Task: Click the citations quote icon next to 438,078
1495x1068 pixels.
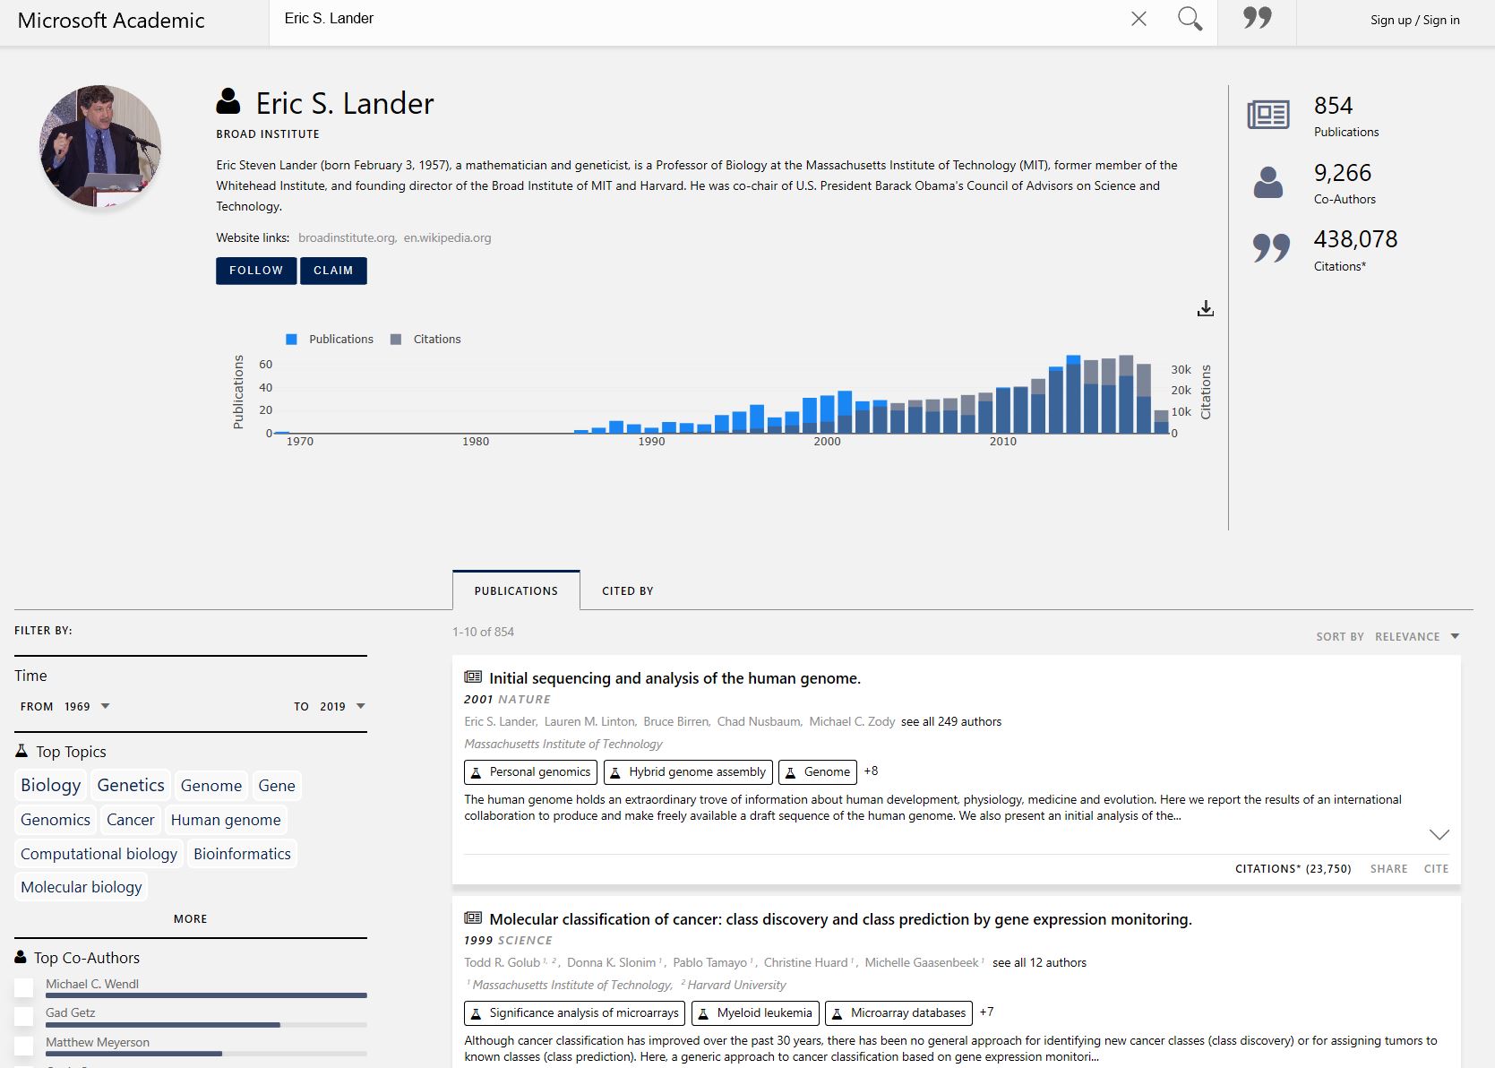Action: coord(1269,249)
